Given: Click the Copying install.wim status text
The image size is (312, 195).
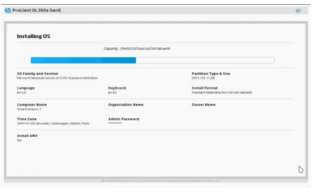Looking at the screenshot, I should point(137,48).
